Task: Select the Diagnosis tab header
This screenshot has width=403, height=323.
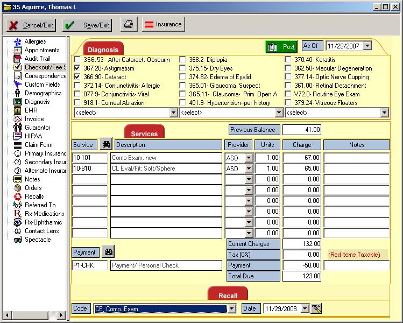Action: (103, 50)
